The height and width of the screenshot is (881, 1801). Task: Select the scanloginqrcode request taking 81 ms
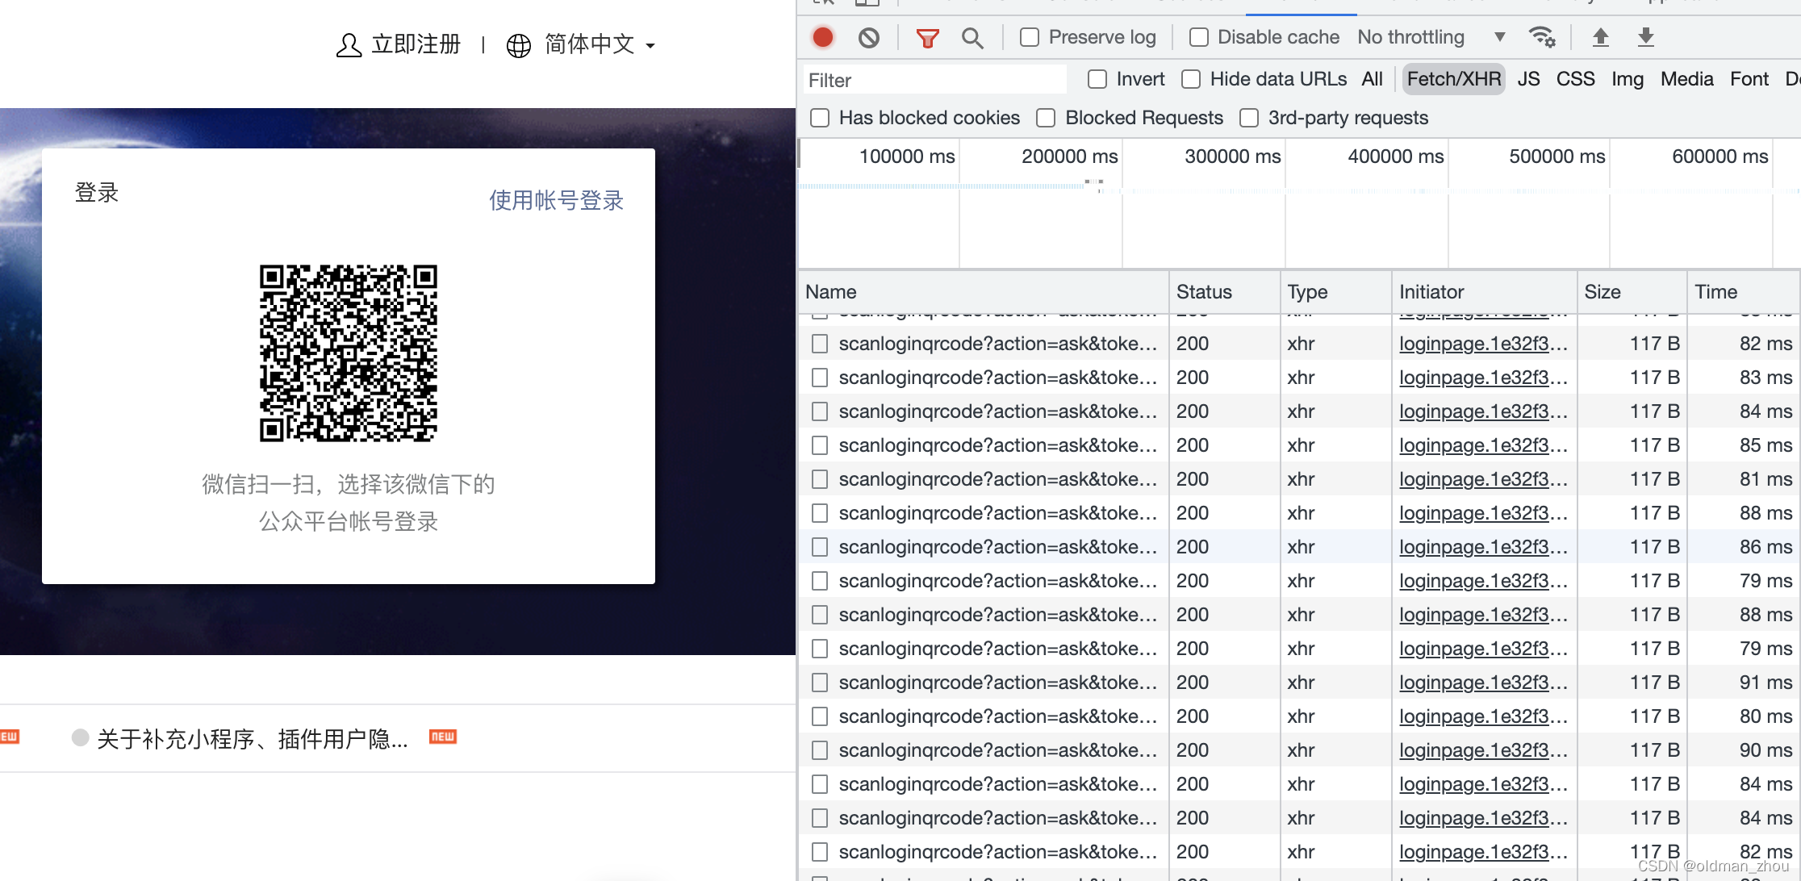click(998, 479)
